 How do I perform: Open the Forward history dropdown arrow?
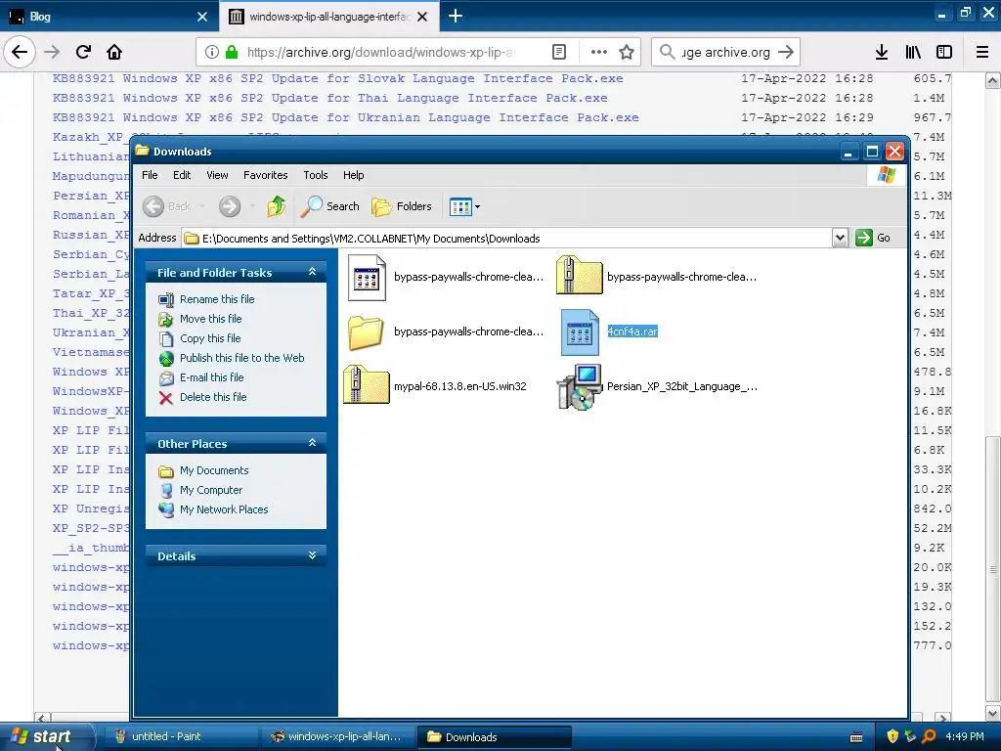(x=253, y=206)
